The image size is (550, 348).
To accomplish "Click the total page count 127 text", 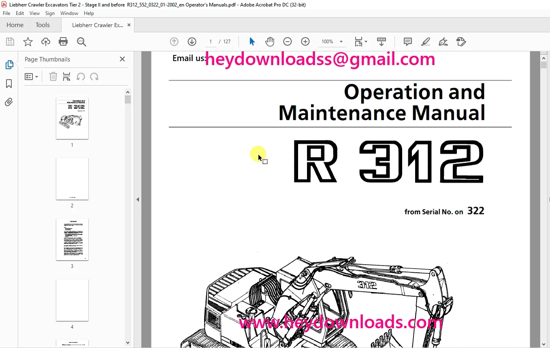I will click(227, 42).
